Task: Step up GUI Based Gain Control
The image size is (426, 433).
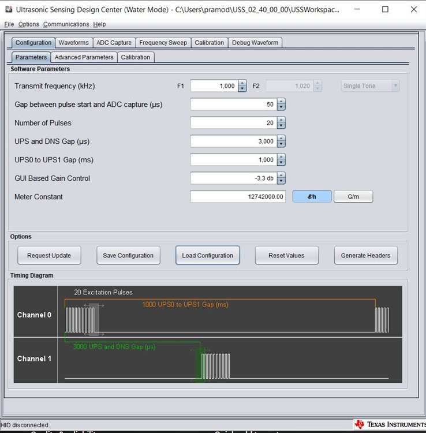Action: click(281, 176)
